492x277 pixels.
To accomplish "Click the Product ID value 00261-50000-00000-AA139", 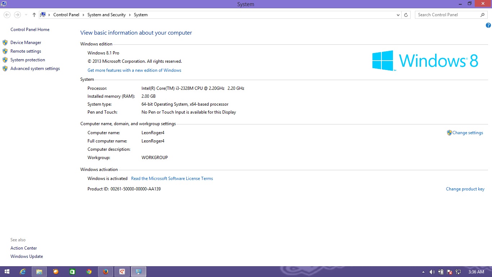I will tap(135, 189).
